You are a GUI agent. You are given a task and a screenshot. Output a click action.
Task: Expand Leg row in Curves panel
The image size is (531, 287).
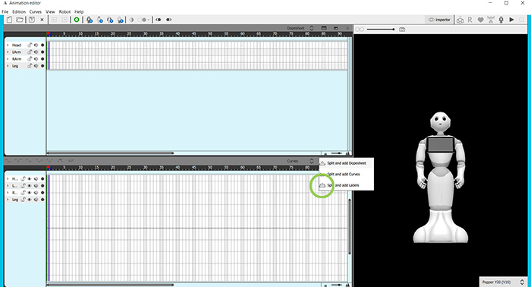[8, 200]
